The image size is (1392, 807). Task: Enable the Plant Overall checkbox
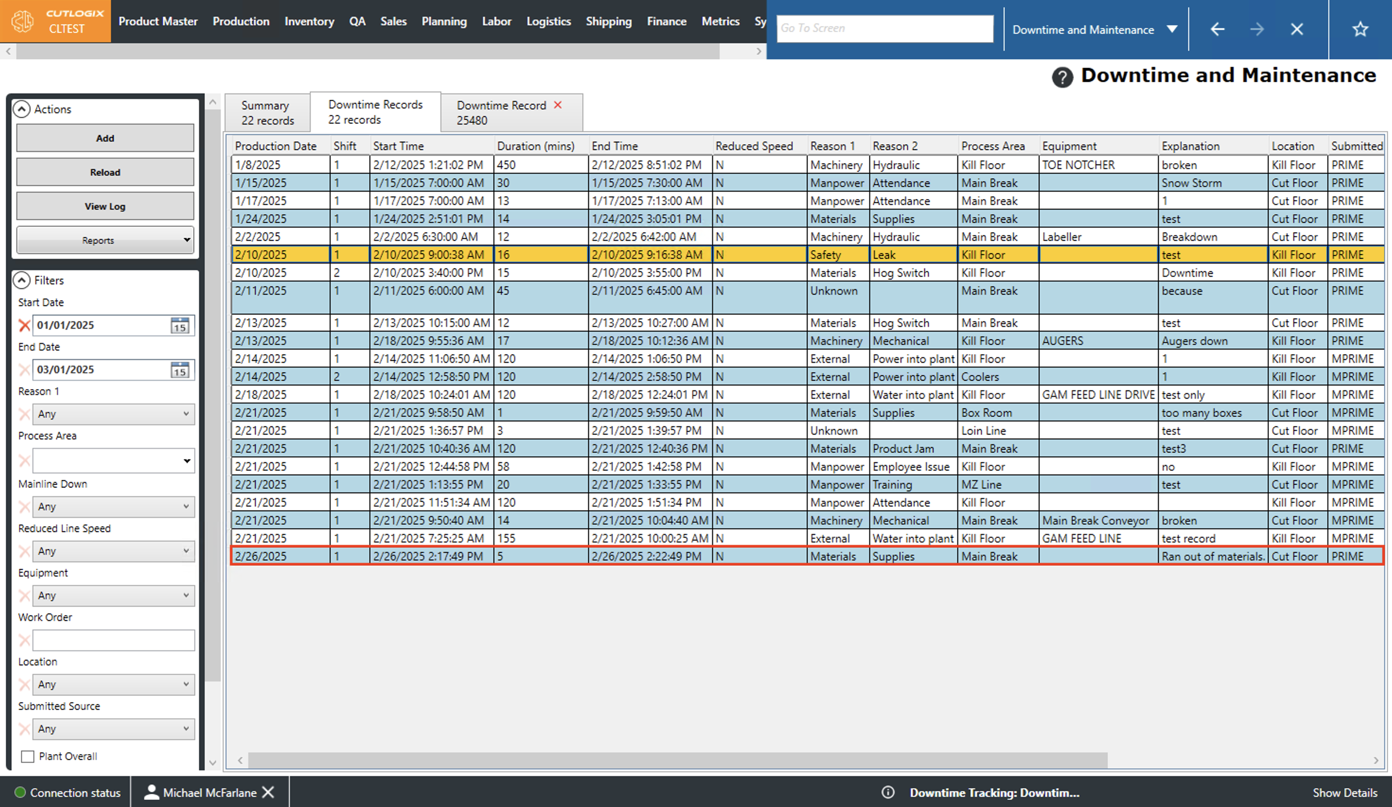[x=27, y=756]
